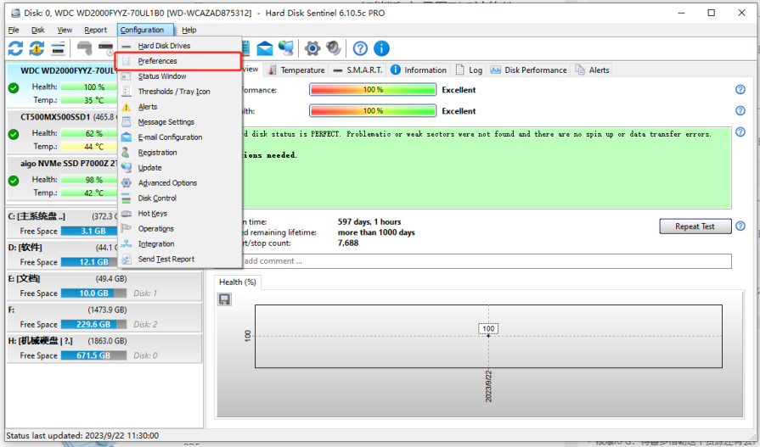Click the refresh with warning icon in toolbar
The height and width of the screenshot is (447, 760).
[x=37, y=48]
